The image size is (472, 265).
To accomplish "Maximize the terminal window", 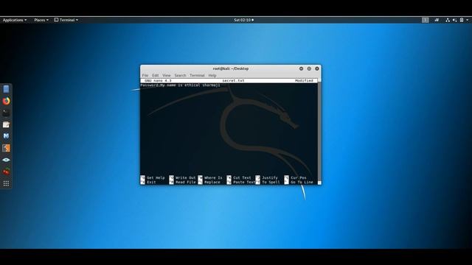I will 309,68.
